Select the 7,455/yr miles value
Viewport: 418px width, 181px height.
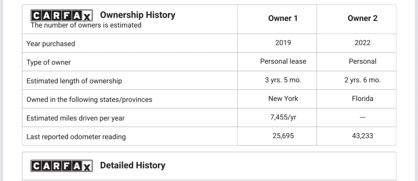[283, 117]
